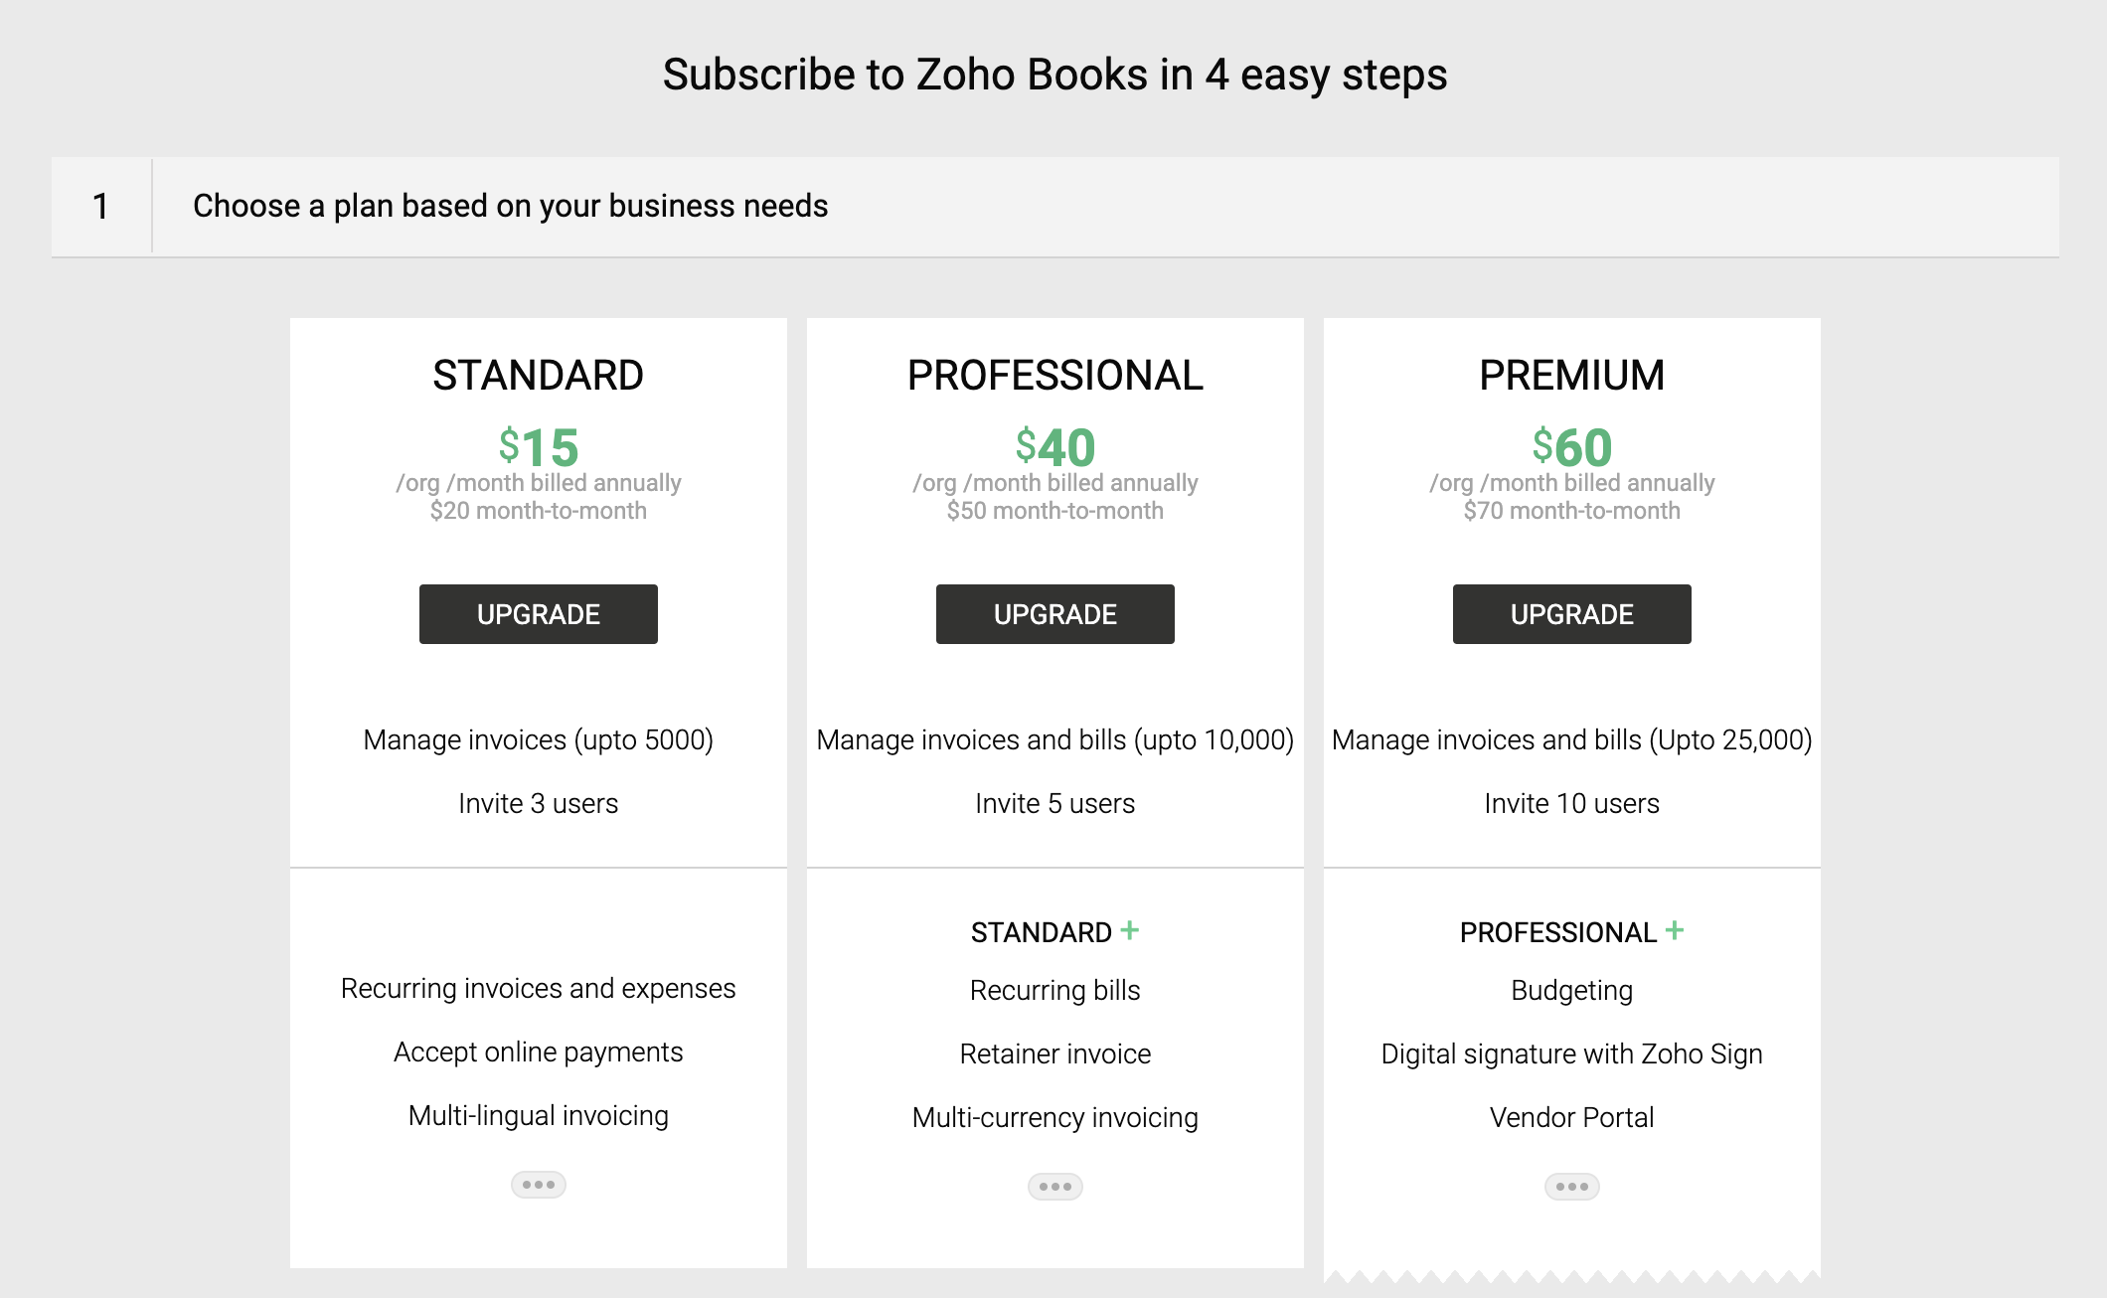2107x1298 pixels.
Task: Upgrade to the Premium plan
Action: pos(1572,614)
